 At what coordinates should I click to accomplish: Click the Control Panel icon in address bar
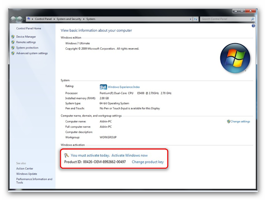coord(29,19)
